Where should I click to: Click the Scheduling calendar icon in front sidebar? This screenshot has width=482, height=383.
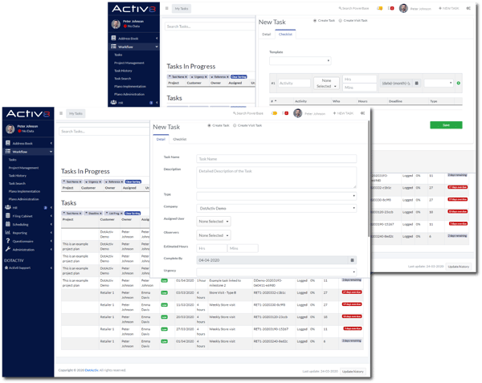(x=8, y=224)
